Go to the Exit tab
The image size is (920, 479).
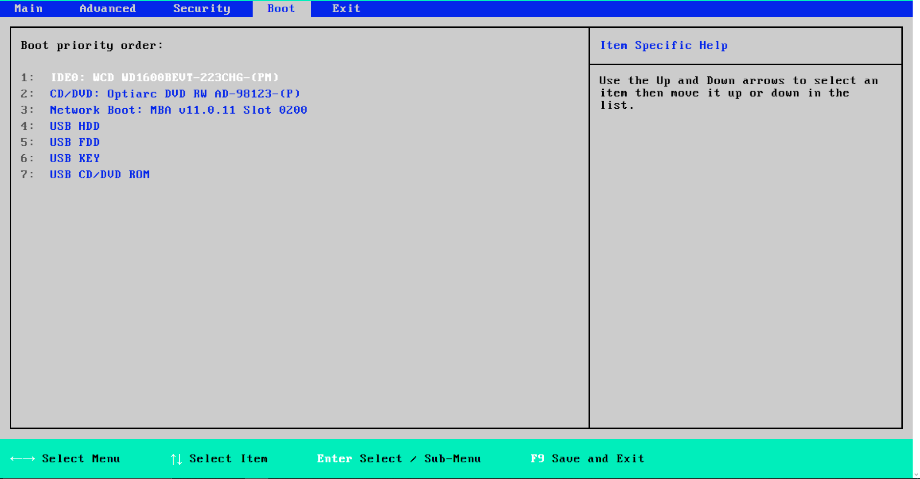[346, 8]
